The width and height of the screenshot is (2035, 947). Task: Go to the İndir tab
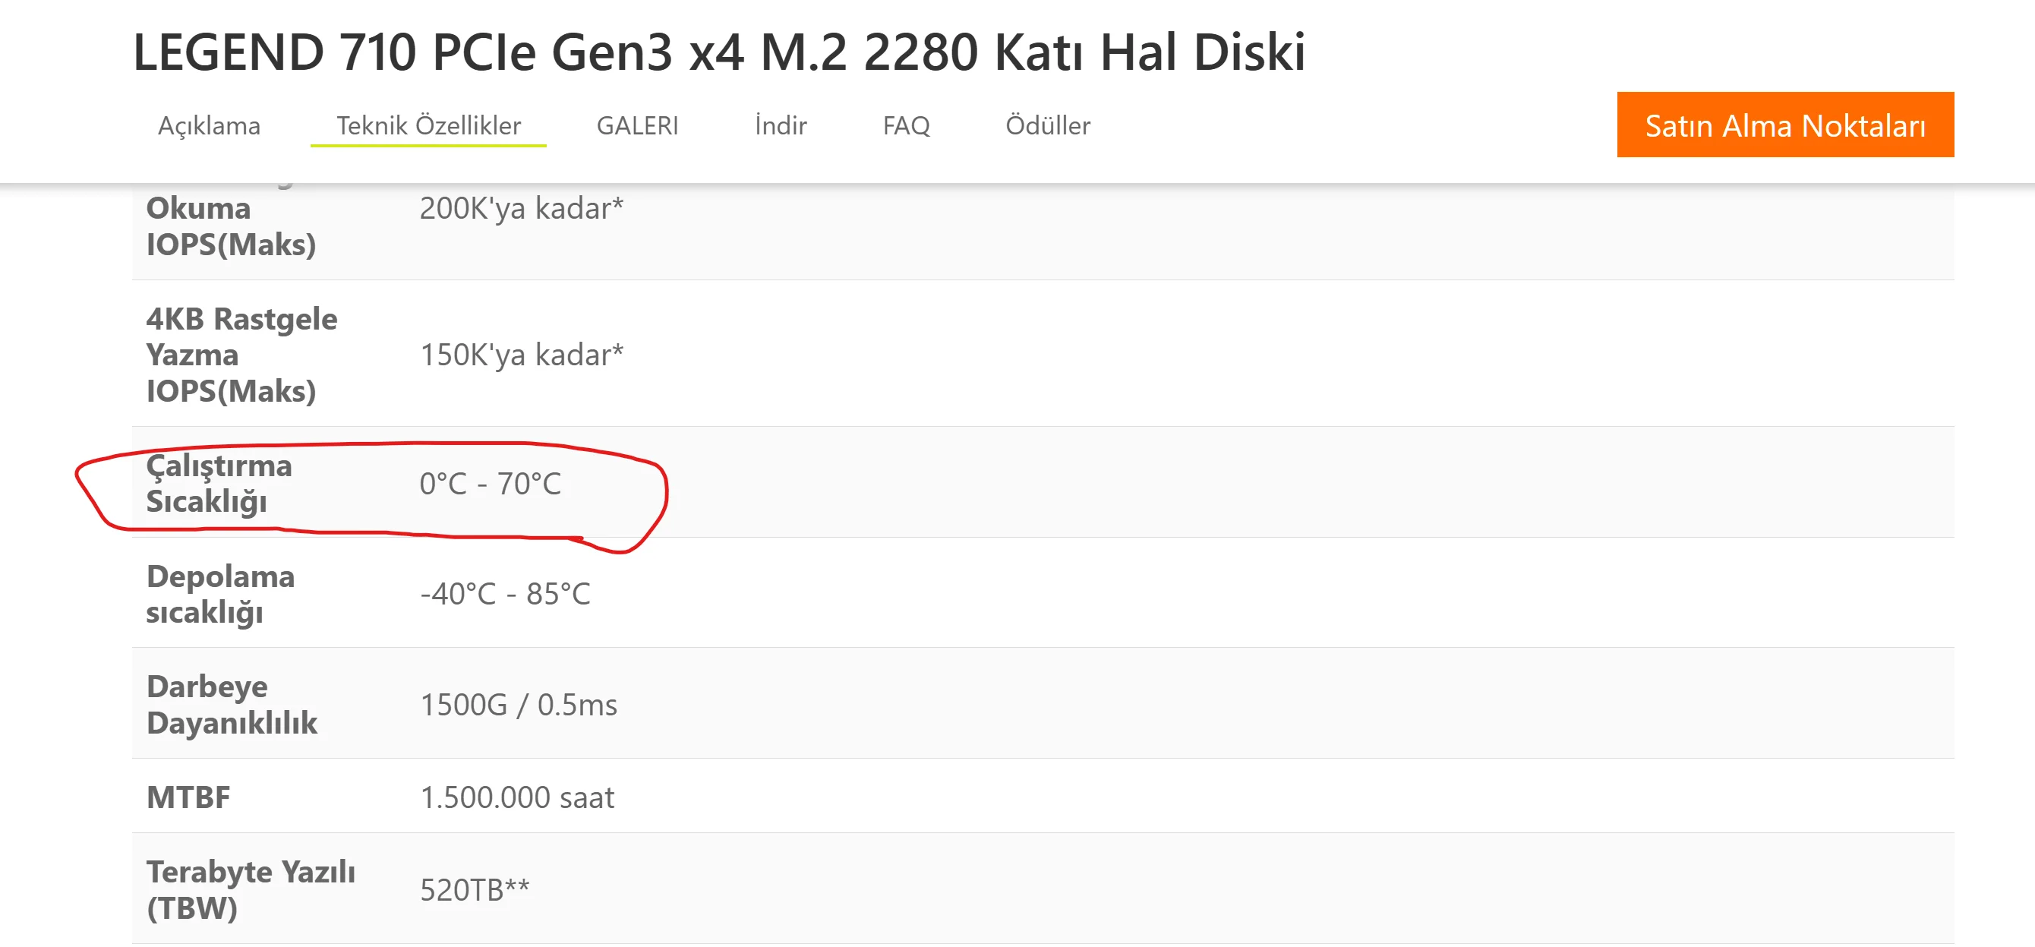[780, 125]
